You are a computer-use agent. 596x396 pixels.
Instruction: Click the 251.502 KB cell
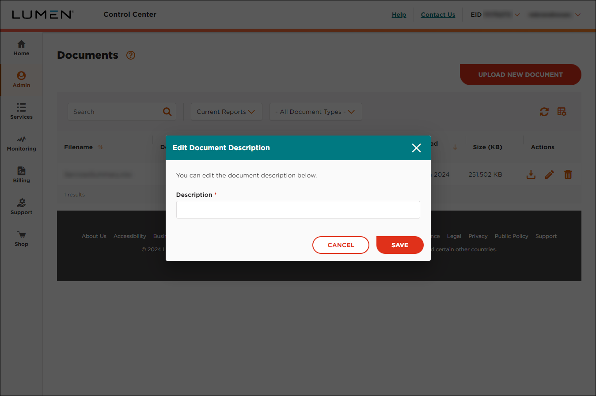(x=485, y=174)
